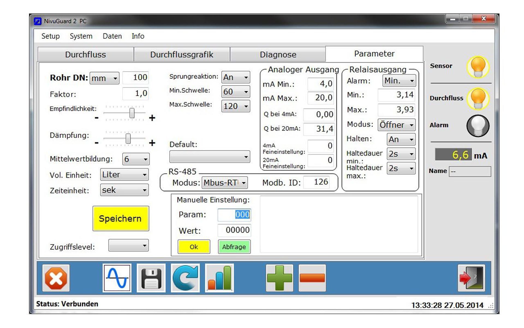This screenshot has height=328, width=524.
Task: Click the Sensor status lamp
Action: (x=478, y=67)
